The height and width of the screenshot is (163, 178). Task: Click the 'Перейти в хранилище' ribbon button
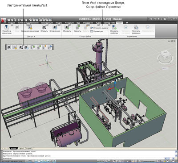click(7, 29)
